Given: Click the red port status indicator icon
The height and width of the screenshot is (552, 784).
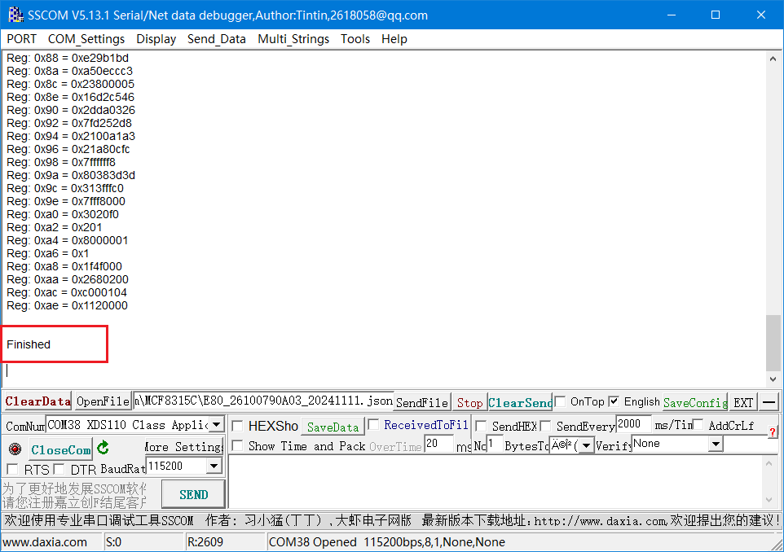Looking at the screenshot, I should coord(14,449).
